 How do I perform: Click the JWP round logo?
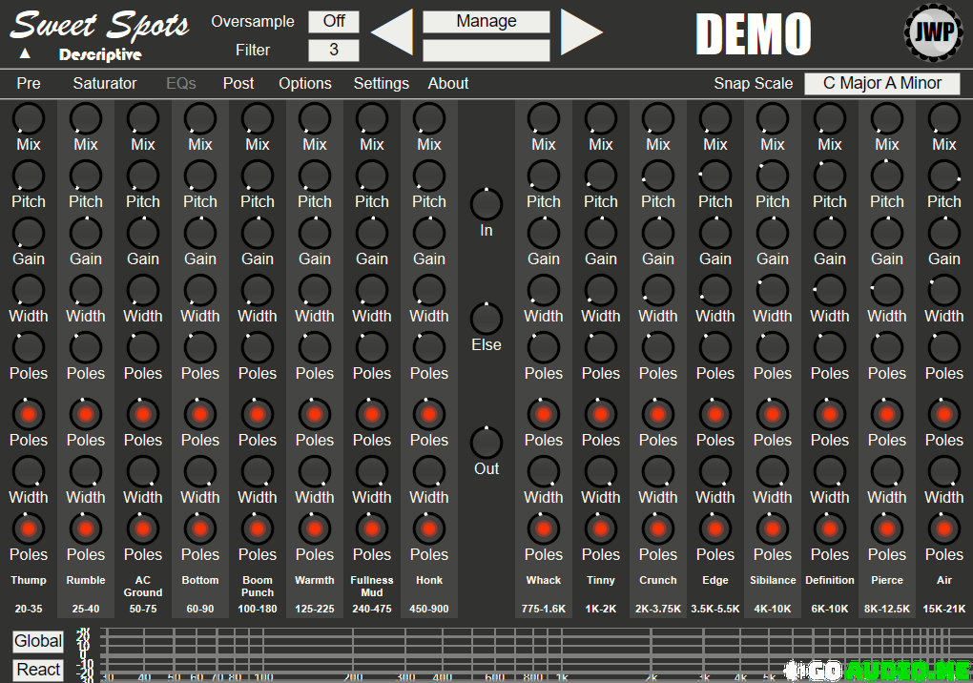tap(932, 31)
